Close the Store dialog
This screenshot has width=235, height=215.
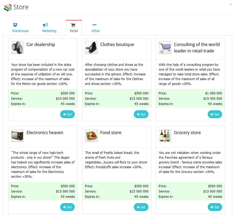click(x=231, y=4)
